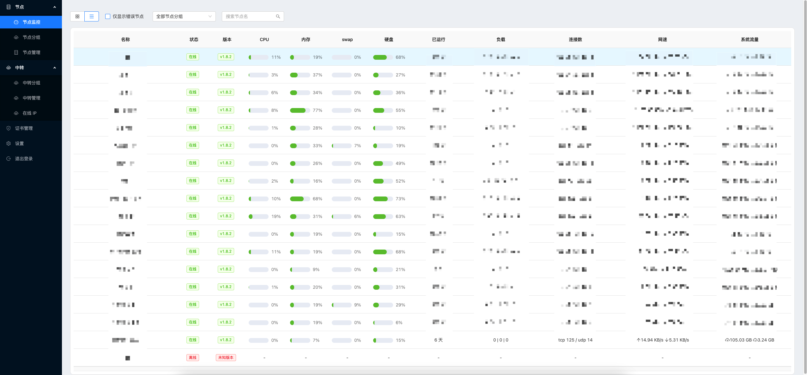
Task: Switch to list view icon
Action: [x=92, y=16]
